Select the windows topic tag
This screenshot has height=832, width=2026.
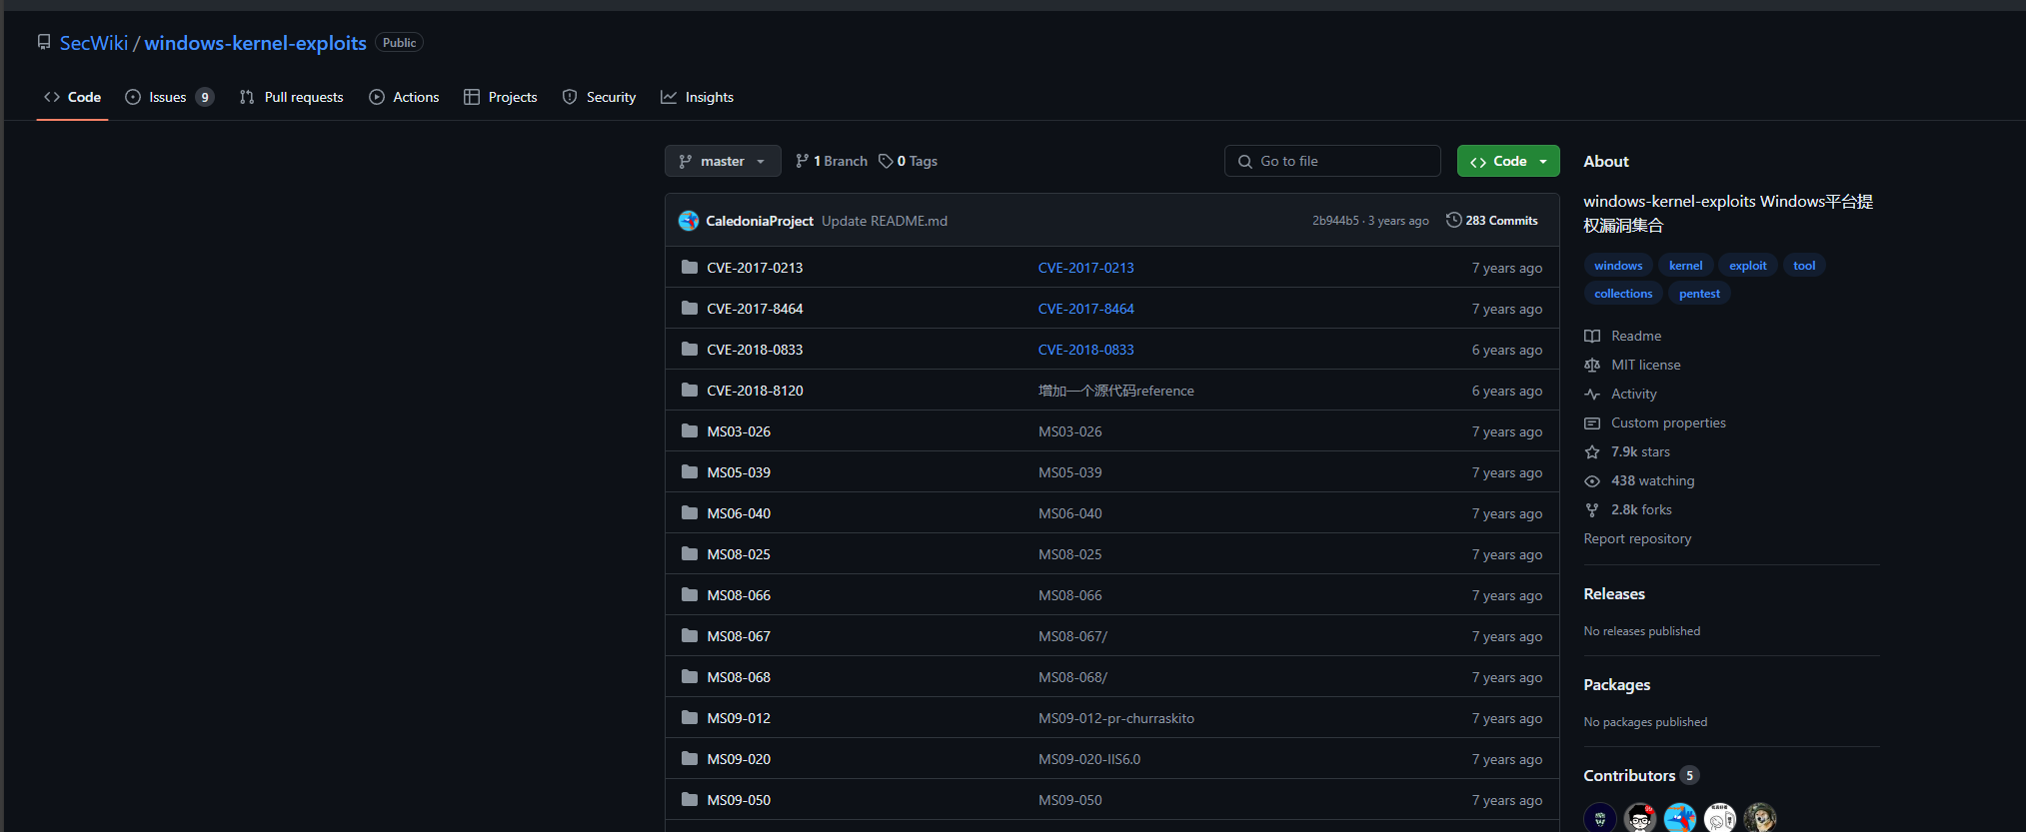pyautogui.click(x=1618, y=265)
